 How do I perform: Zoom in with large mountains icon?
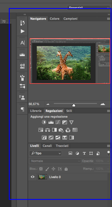pos(103,104)
